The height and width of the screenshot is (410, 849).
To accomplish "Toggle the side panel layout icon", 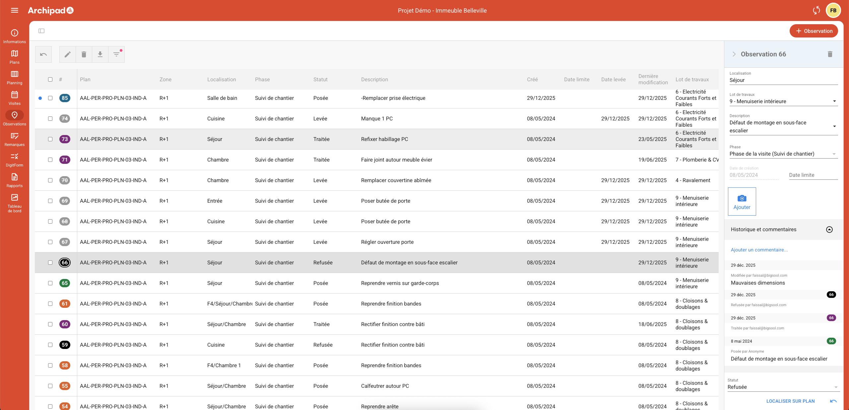I will [x=41, y=31].
